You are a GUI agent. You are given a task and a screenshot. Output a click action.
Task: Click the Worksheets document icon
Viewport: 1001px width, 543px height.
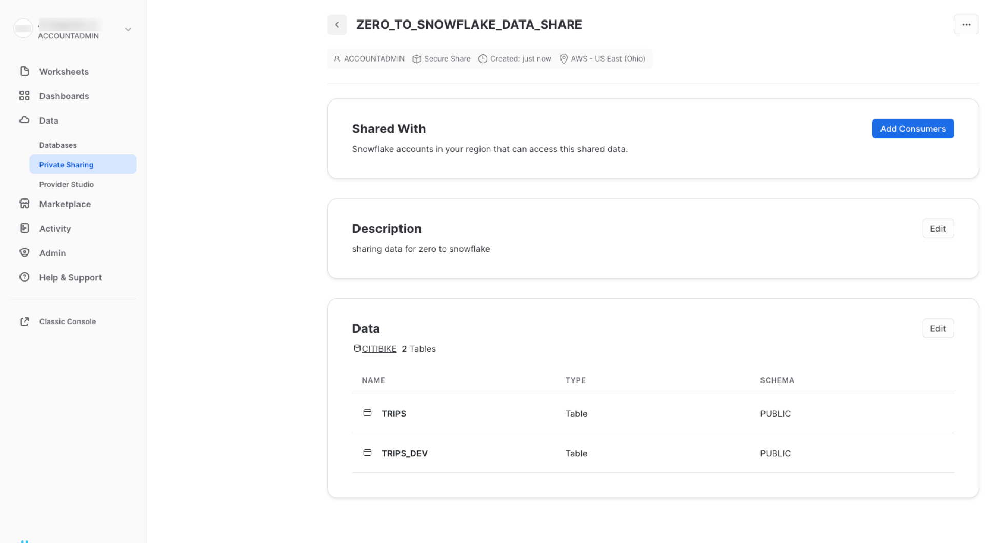[x=24, y=71]
